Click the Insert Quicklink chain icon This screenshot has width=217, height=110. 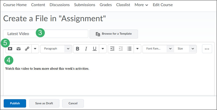(27, 49)
